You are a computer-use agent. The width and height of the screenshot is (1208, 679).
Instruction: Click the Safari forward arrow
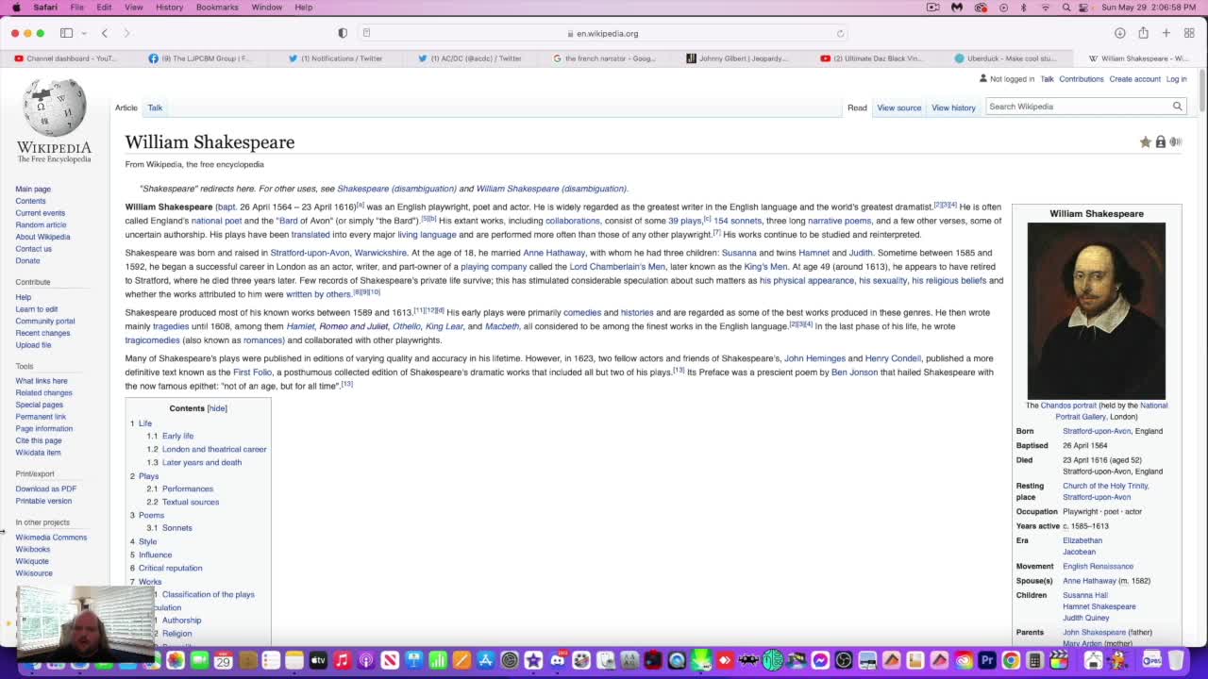pos(126,33)
